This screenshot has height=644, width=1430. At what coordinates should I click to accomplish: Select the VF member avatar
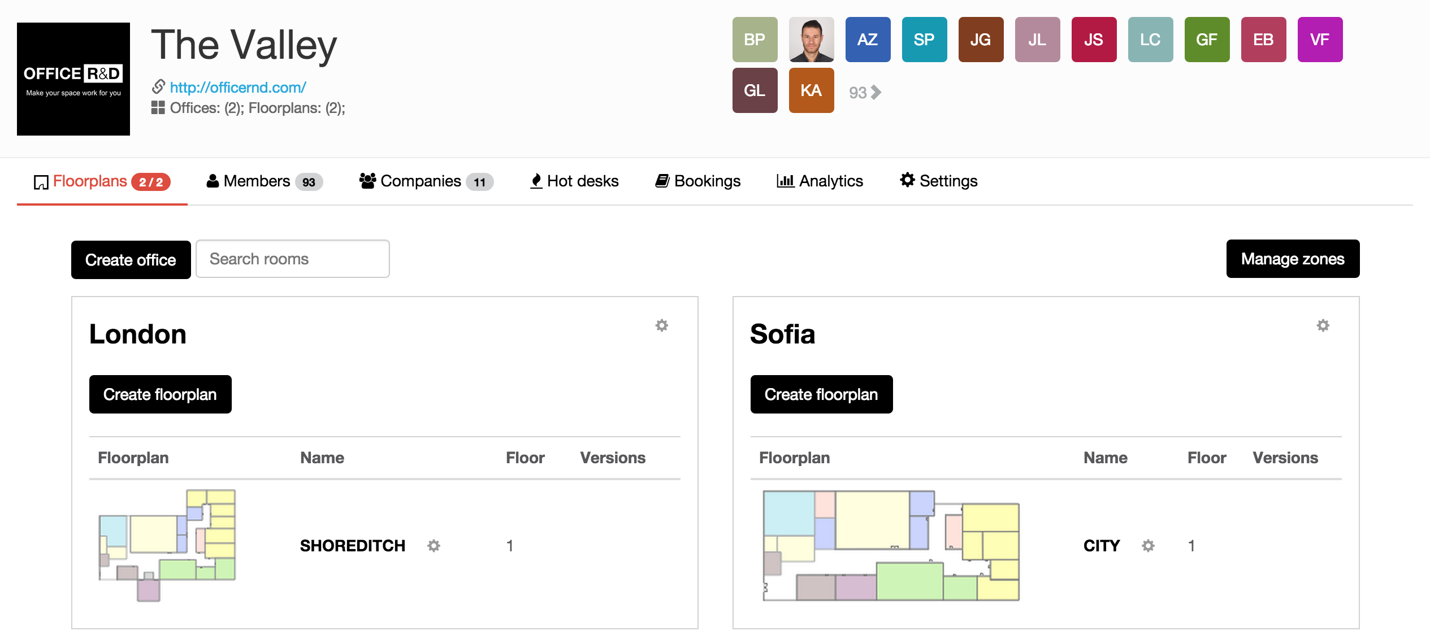tap(1320, 40)
